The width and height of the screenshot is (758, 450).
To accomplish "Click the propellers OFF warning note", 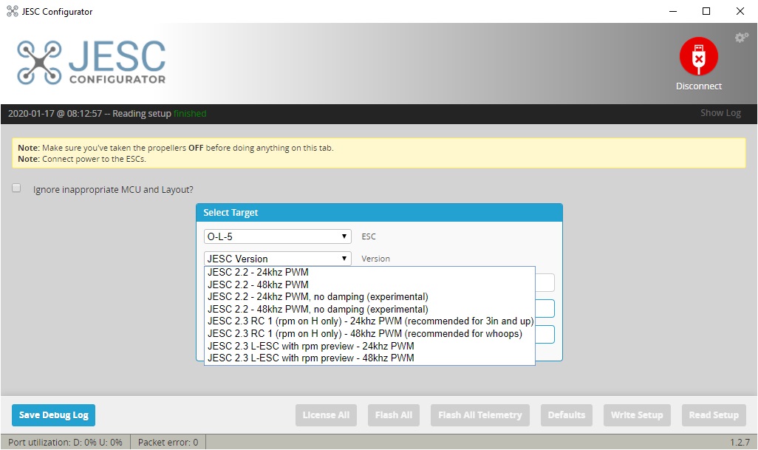I will click(176, 148).
